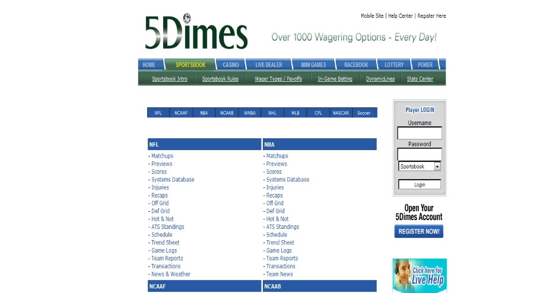Select NBA in the sports bar
The image size is (534, 293).
click(204, 113)
